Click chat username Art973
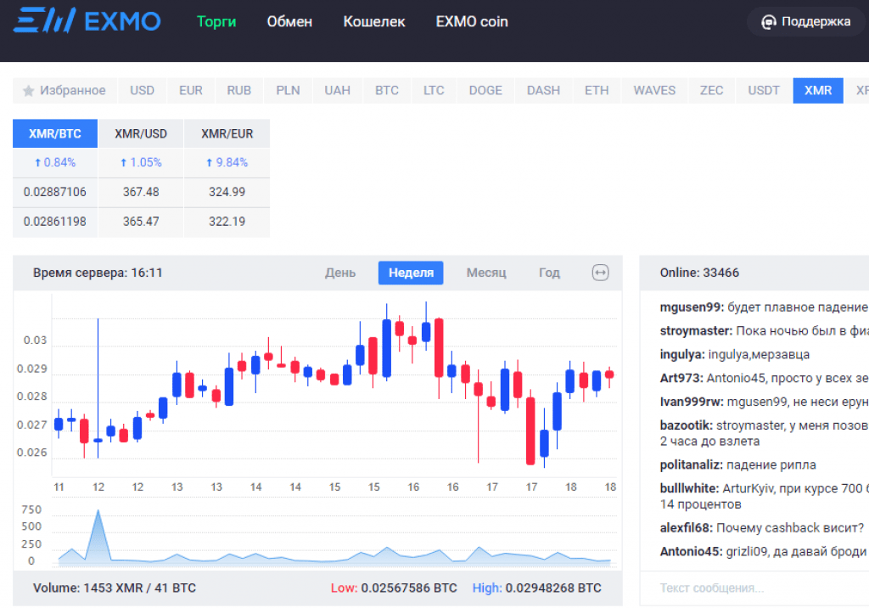Image resolution: width=869 pixels, height=608 pixels. tap(681, 378)
